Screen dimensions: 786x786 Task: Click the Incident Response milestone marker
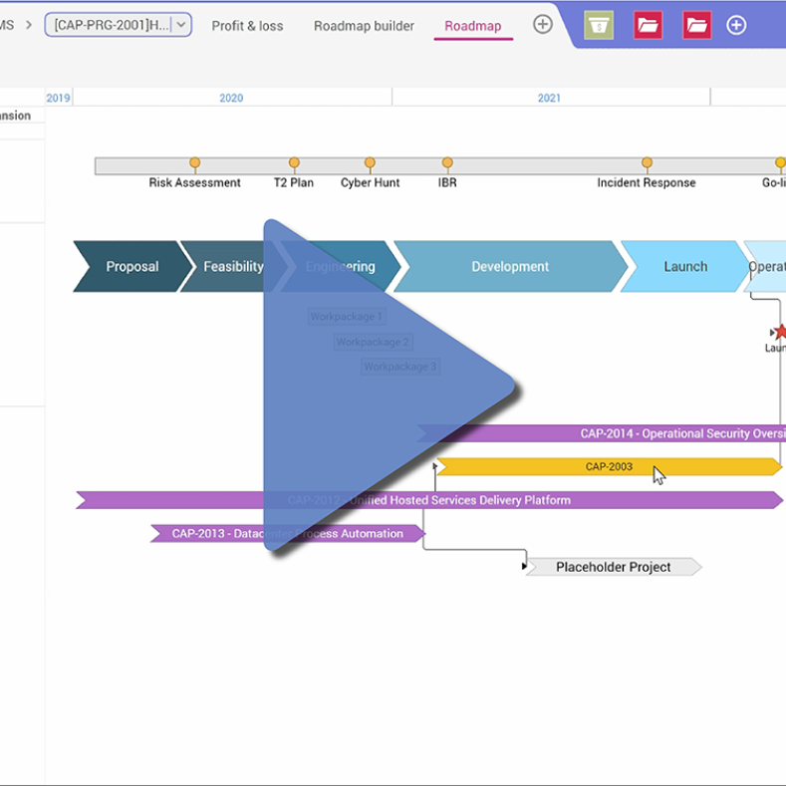pyautogui.click(x=647, y=163)
